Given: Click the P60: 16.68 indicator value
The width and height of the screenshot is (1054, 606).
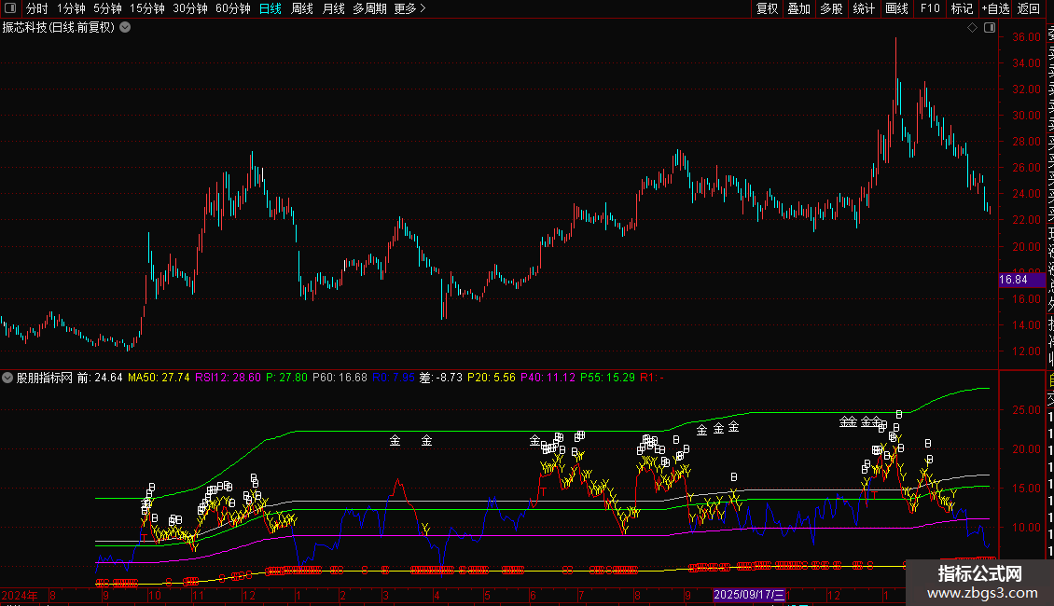Looking at the screenshot, I should point(340,378).
